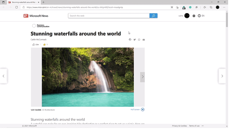Click the full screen expand icon
The image size is (250, 140).
[x=143, y=110]
